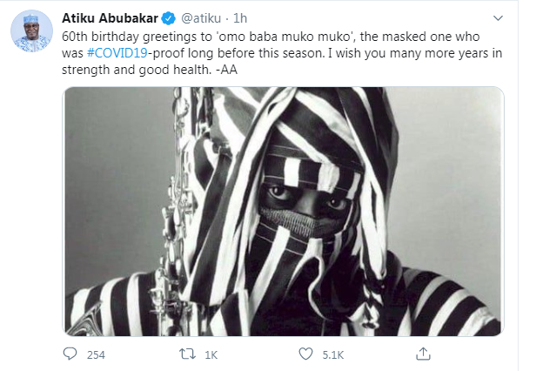536x371 pixels.
Task: Click the saxophone in the photo
Action: click(172, 212)
